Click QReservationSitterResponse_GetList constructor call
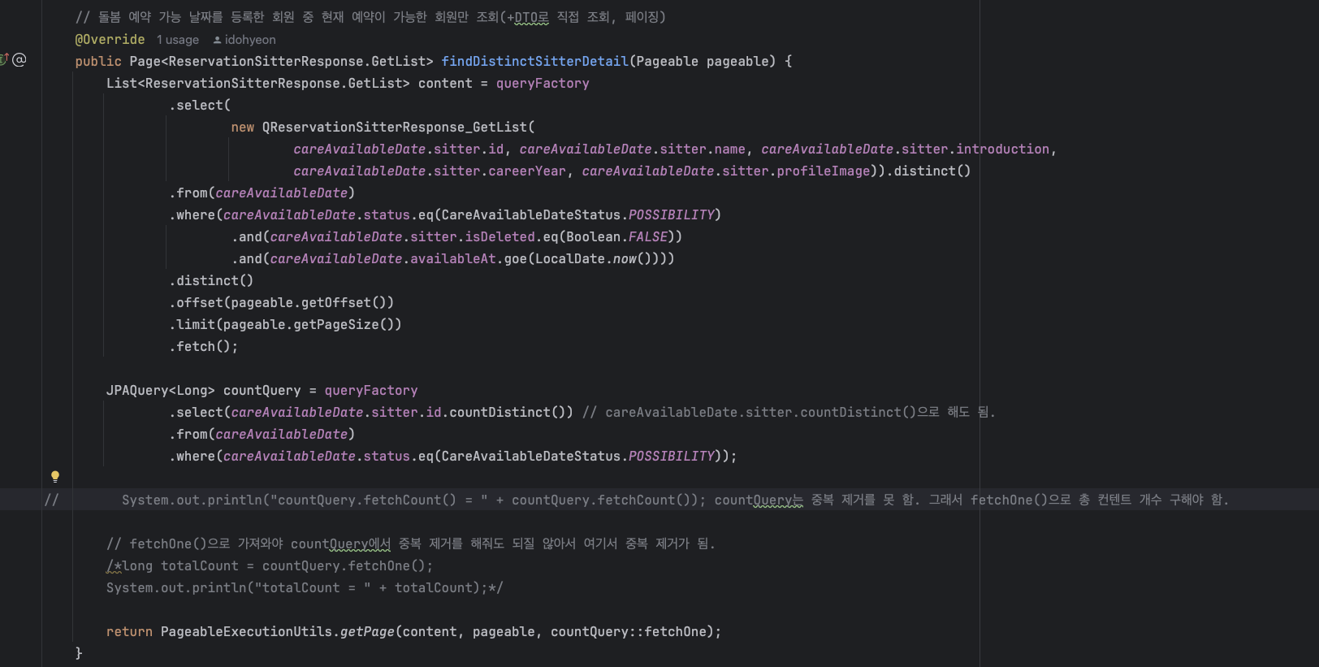The height and width of the screenshot is (667, 1319). point(395,128)
